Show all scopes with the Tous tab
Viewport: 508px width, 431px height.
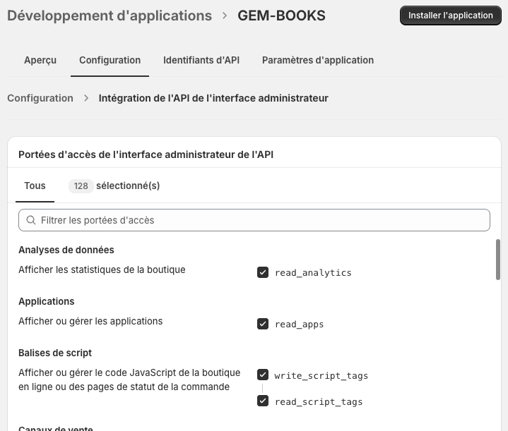(35, 186)
